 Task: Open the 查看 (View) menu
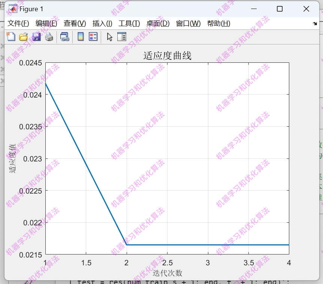point(74,23)
